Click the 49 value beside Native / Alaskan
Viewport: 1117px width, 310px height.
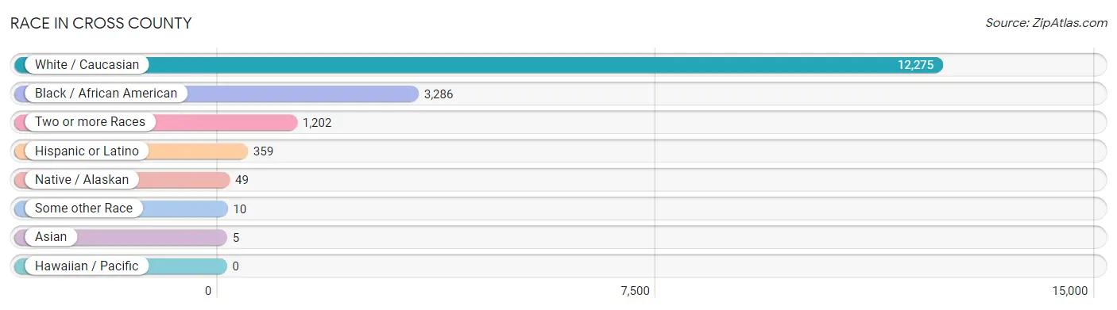[x=242, y=180]
